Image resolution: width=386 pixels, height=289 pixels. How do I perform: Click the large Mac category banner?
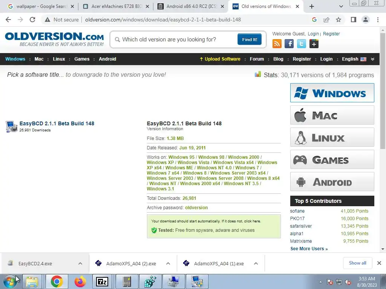[332, 115]
